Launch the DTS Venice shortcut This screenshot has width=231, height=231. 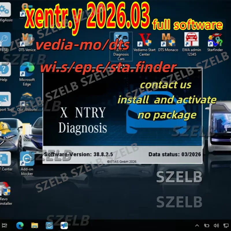pyautogui.click(x=27, y=42)
